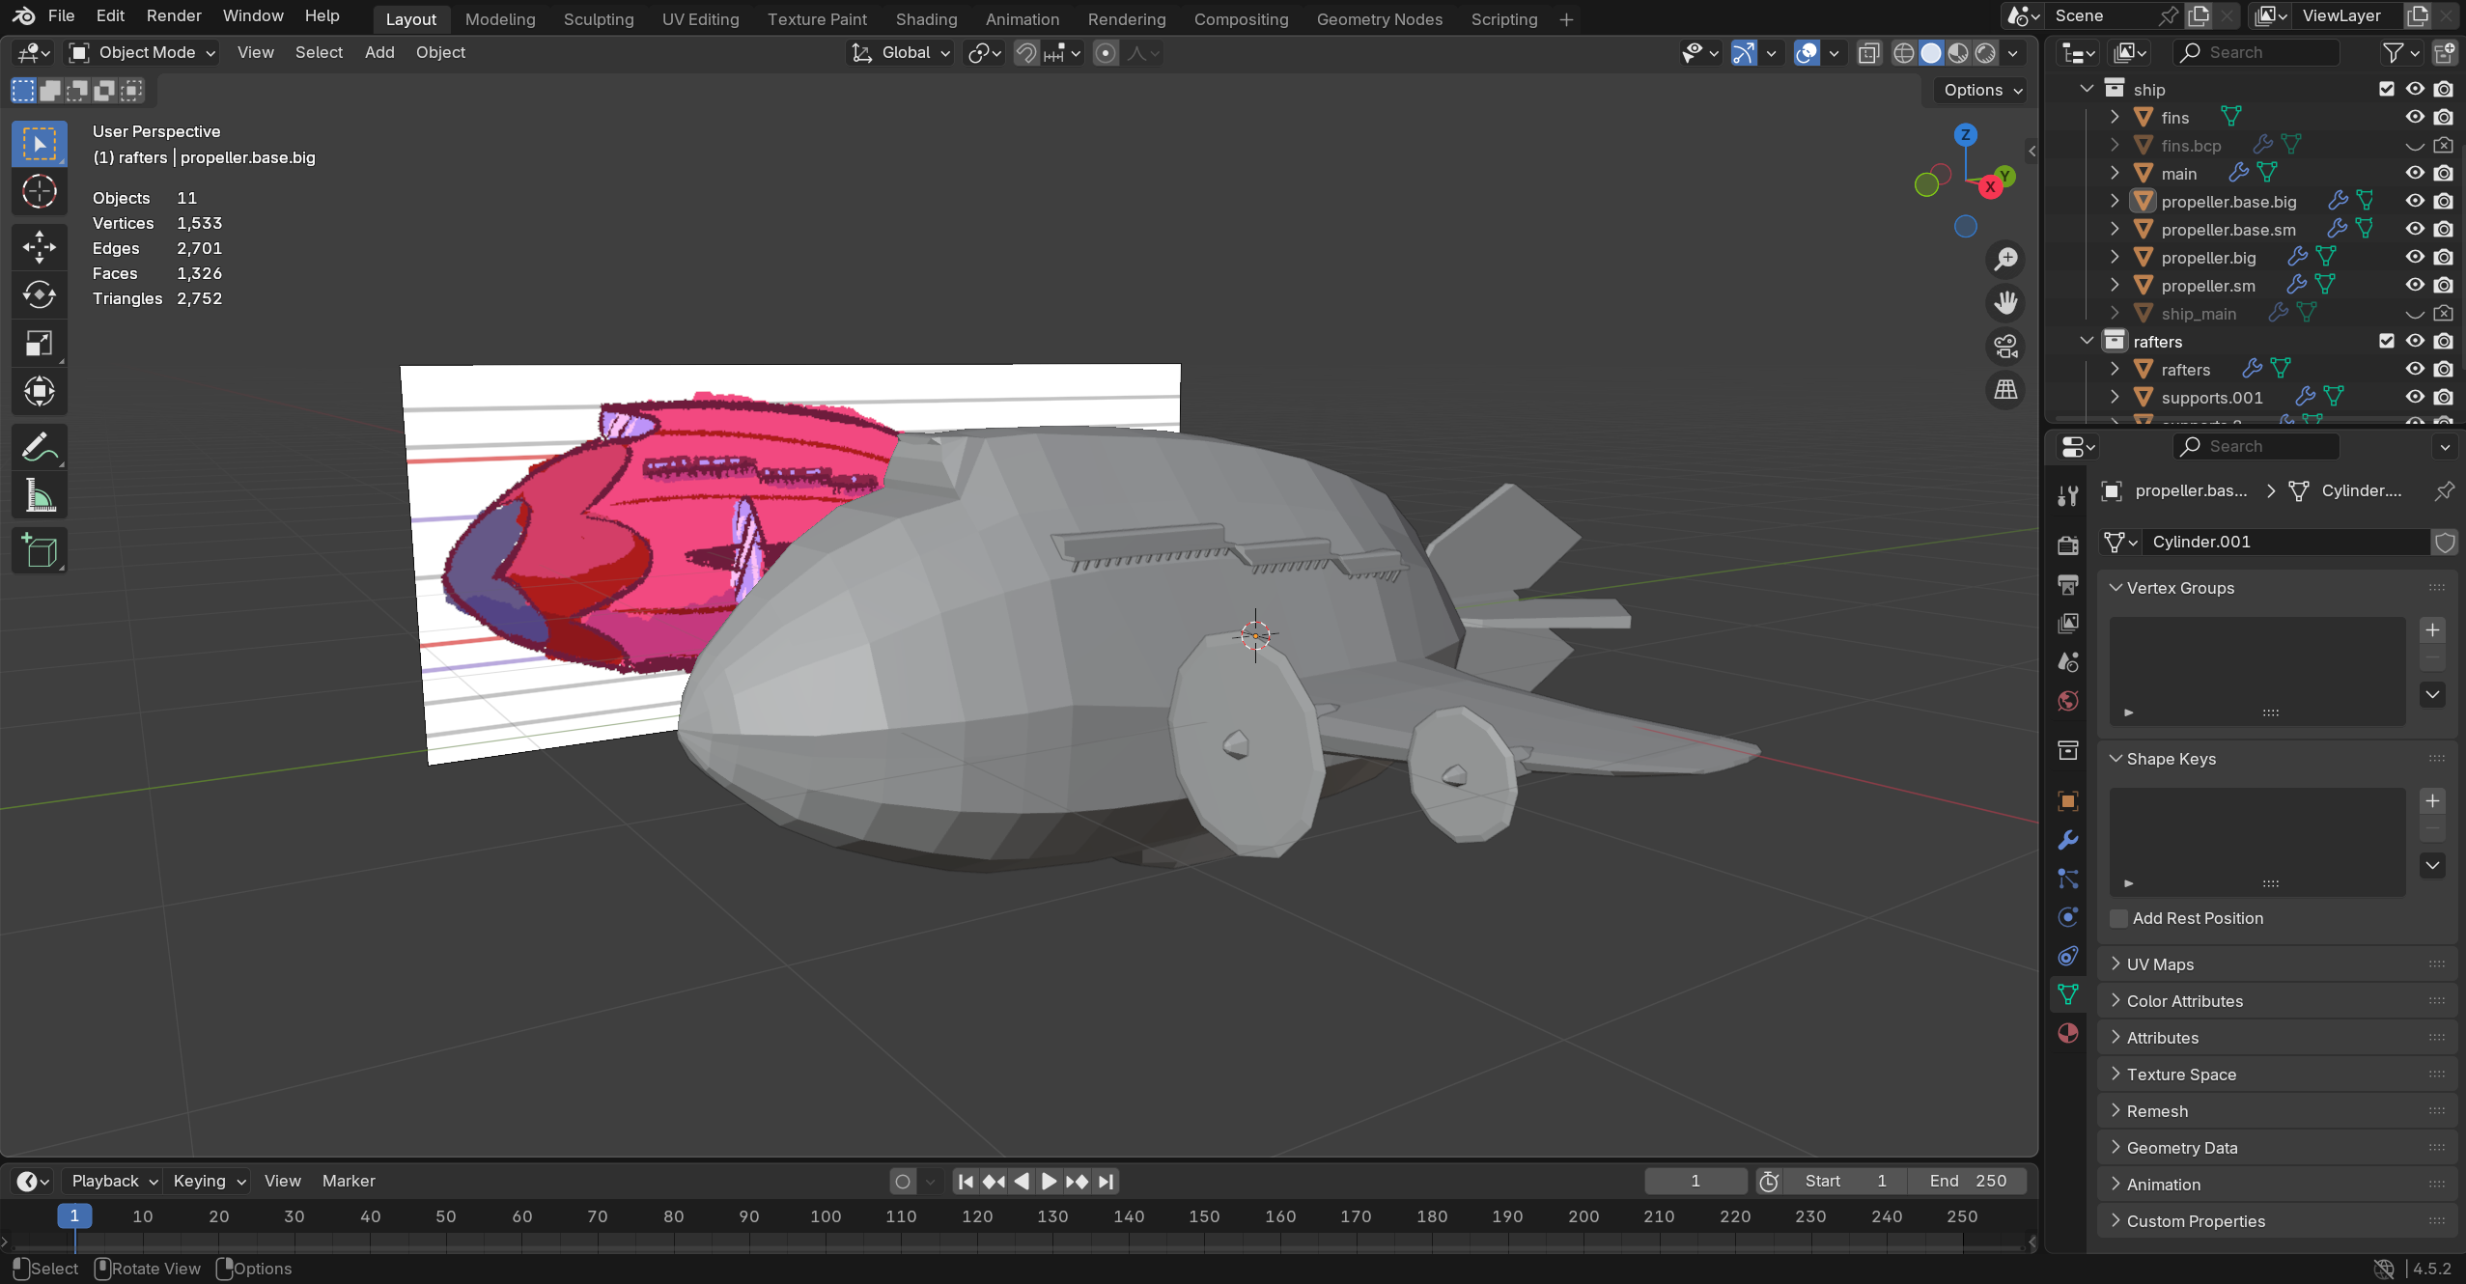
Task: Open the viewport Add menu
Action: point(379,53)
